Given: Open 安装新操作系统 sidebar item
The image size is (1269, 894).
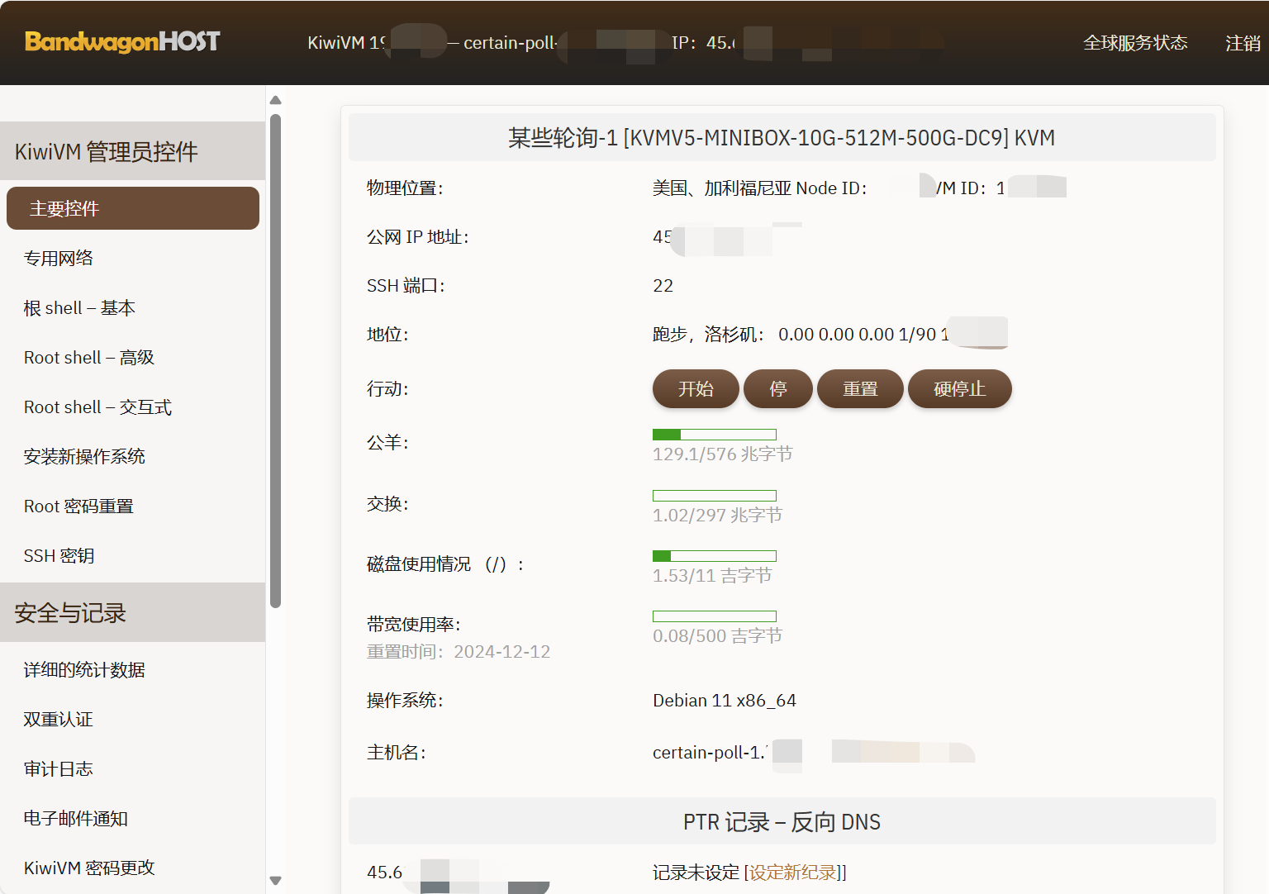Looking at the screenshot, I should point(84,456).
